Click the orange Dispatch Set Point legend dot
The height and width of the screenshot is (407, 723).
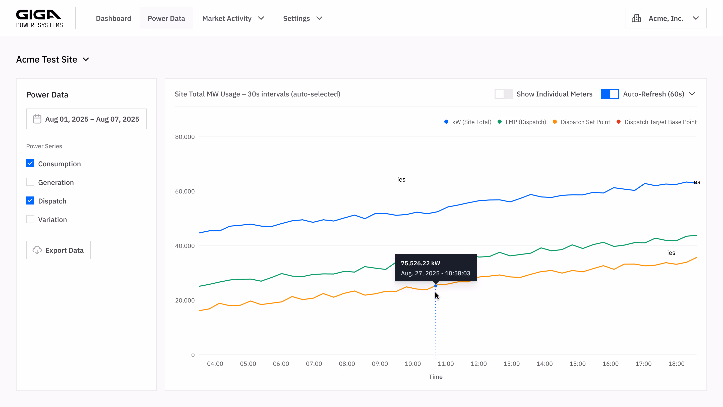point(555,122)
